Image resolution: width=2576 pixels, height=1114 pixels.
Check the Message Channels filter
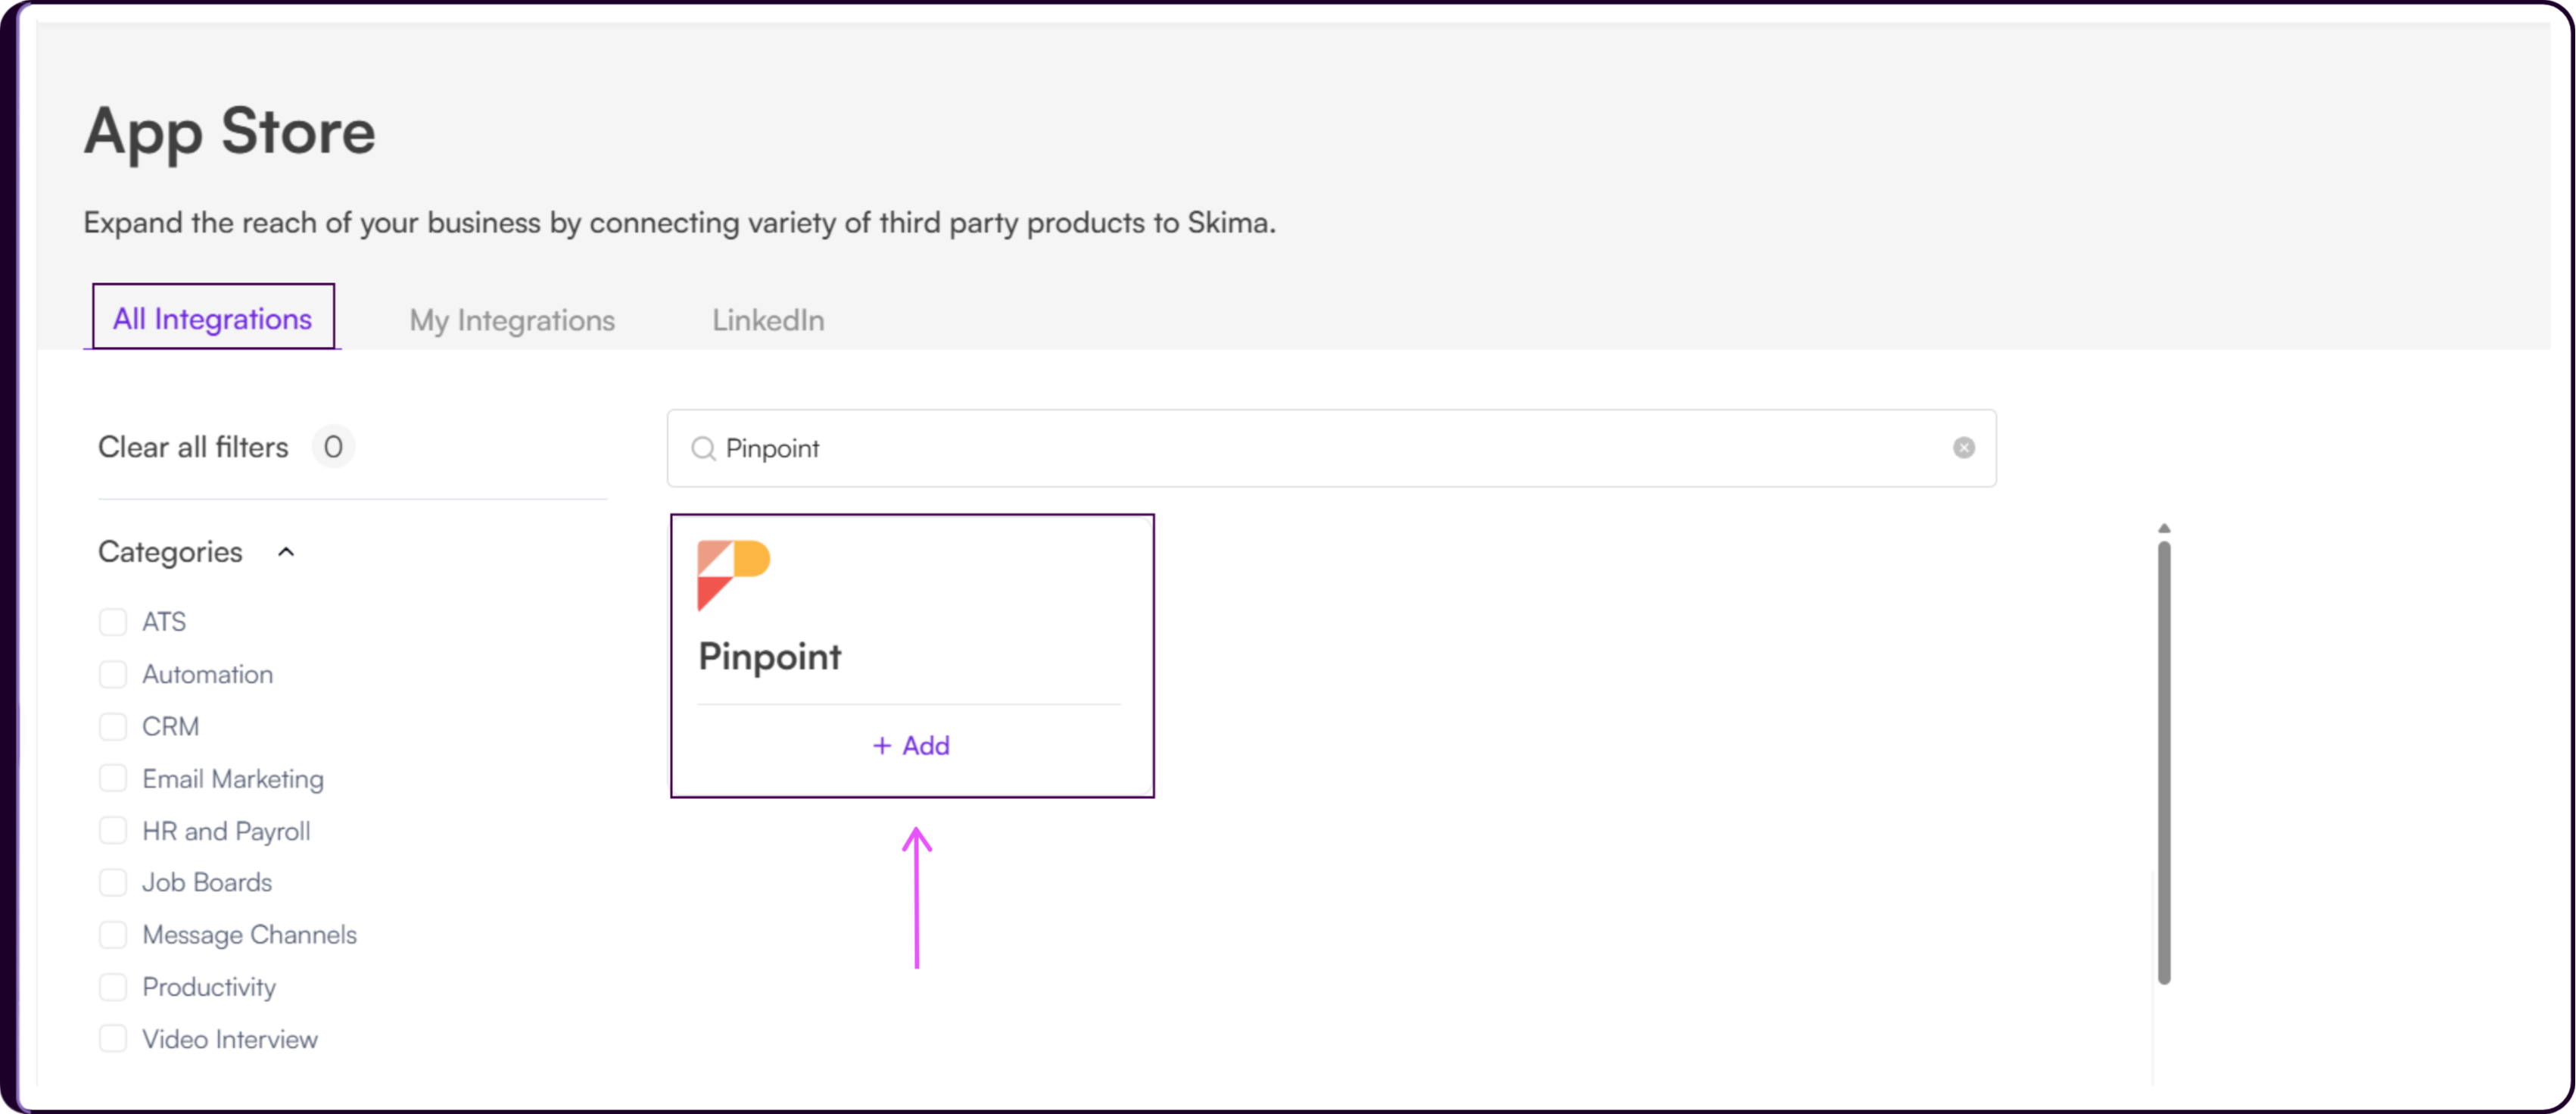(113, 934)
